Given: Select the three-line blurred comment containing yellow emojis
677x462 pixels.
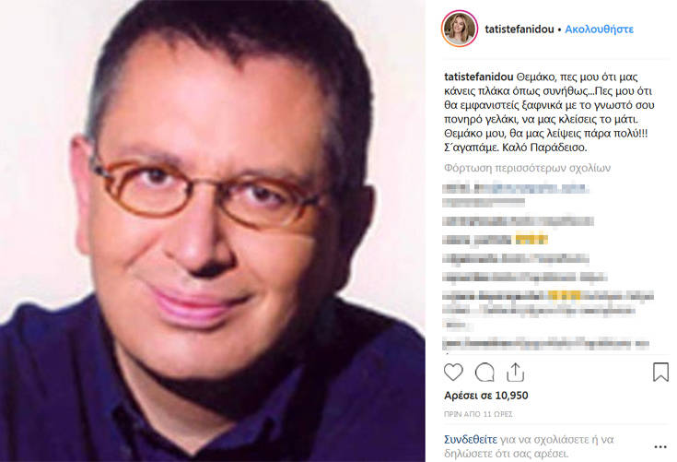Looking at the screenshot, I should click(548, 310).
